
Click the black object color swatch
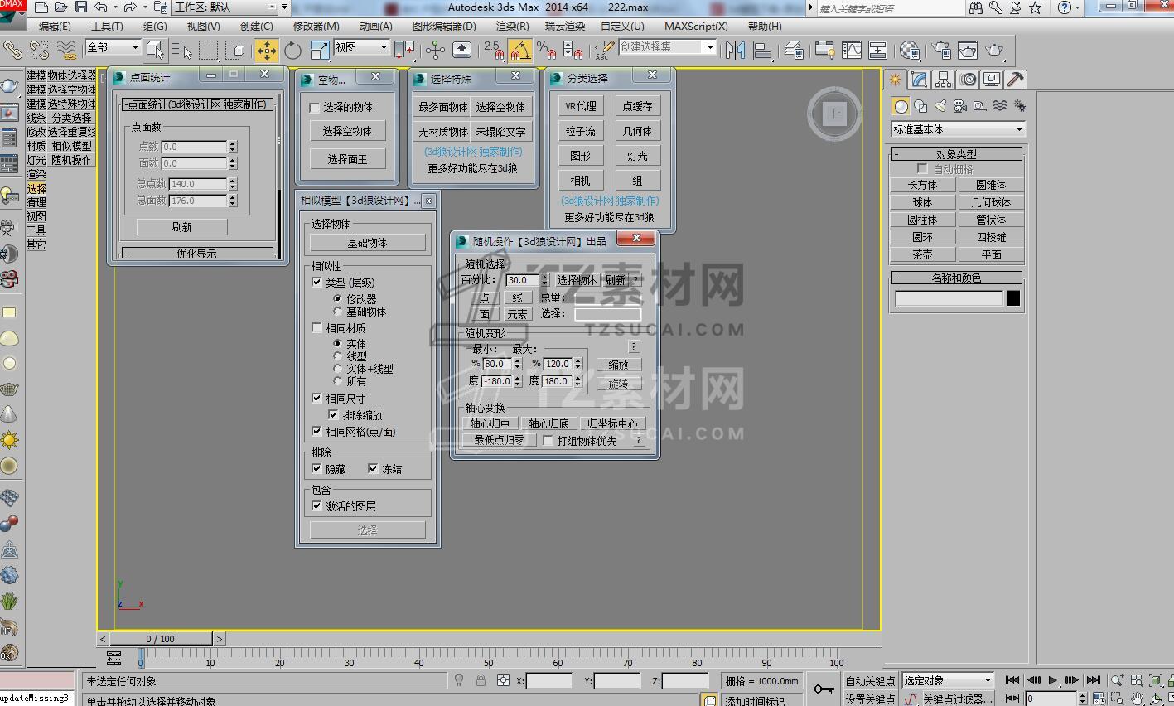1012,299
